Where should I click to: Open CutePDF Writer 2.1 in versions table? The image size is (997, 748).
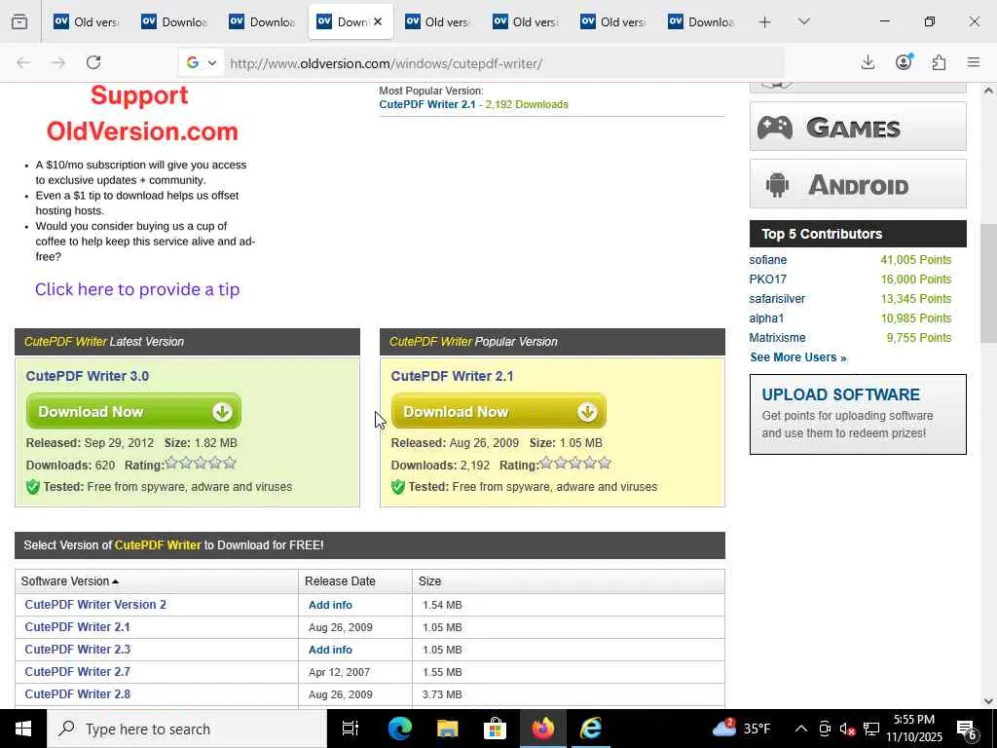[78, 627]
